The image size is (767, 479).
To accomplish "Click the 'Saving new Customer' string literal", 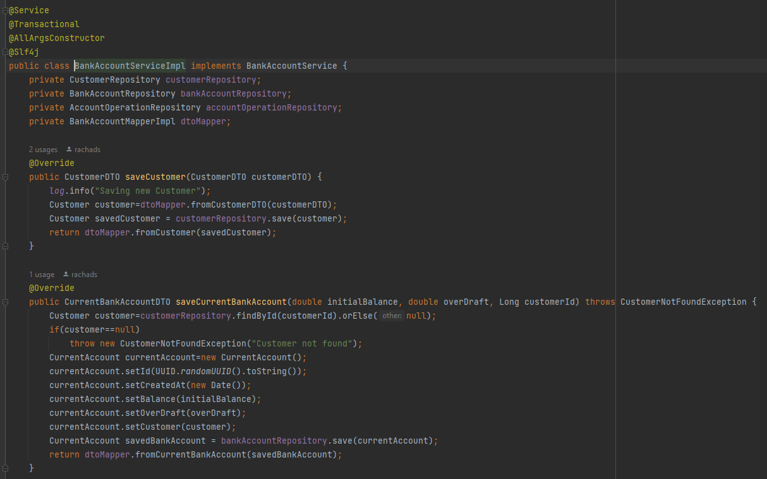I will tap(148, 191).
